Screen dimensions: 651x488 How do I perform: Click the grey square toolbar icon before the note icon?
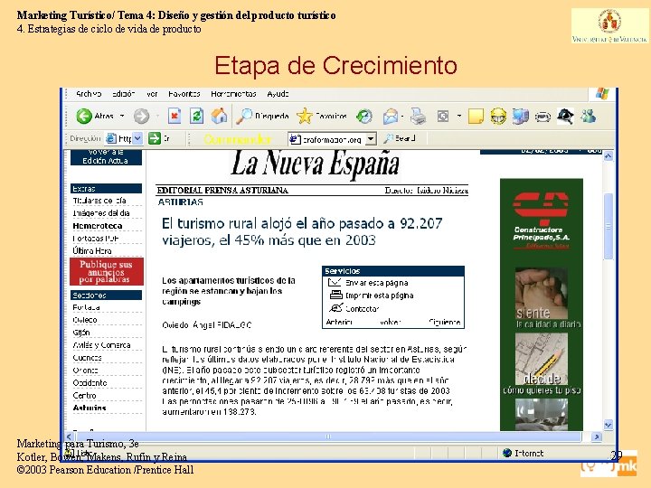(x=442, y=117)
